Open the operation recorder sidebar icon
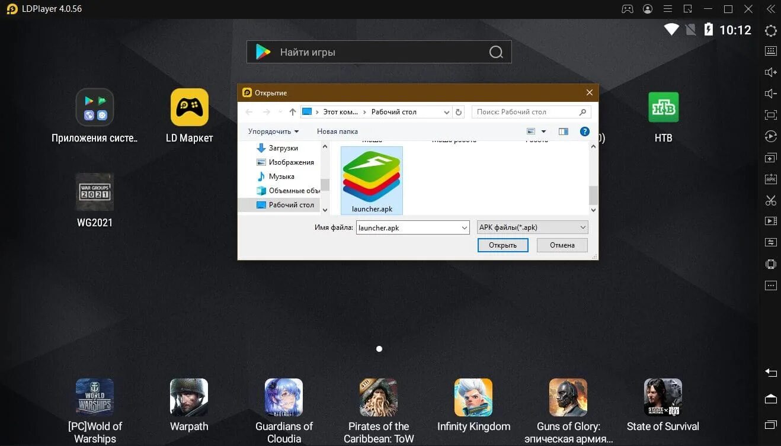Image resolution: width=781 pixels, height=446 pixels. click(770, 136)
